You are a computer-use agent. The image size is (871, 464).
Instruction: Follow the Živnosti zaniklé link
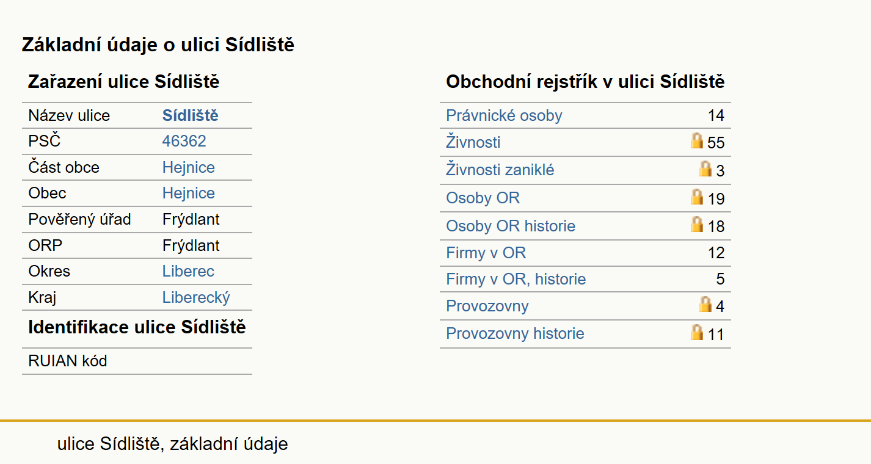(x=500, y=170)
